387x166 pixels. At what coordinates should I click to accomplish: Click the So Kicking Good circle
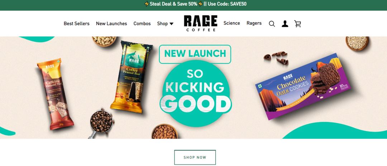point(195,94)
